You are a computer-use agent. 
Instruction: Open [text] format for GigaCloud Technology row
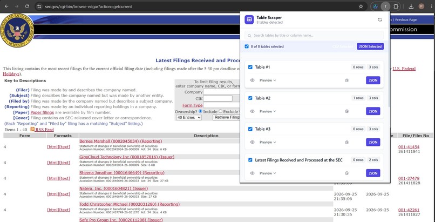pyautogui.click(x=65, y=163)
